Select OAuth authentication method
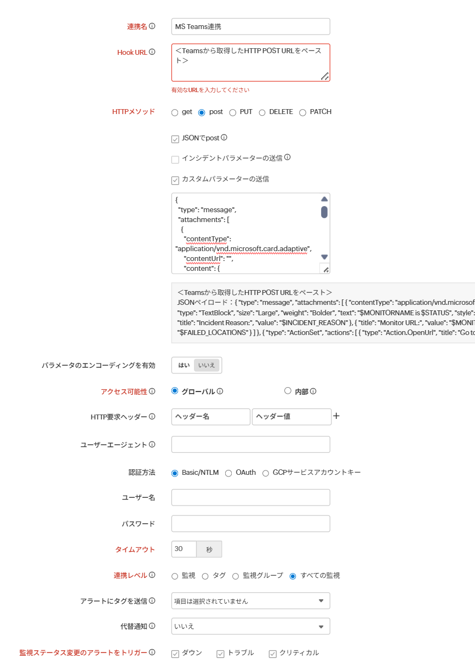 228,473
